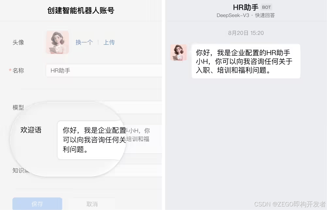Click the robot avatar image in the form

57,42
